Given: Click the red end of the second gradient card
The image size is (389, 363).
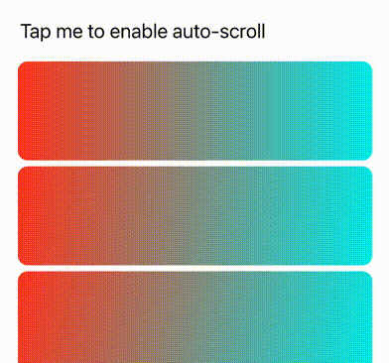Looking at the screenshot, I should tap(30, 216).
